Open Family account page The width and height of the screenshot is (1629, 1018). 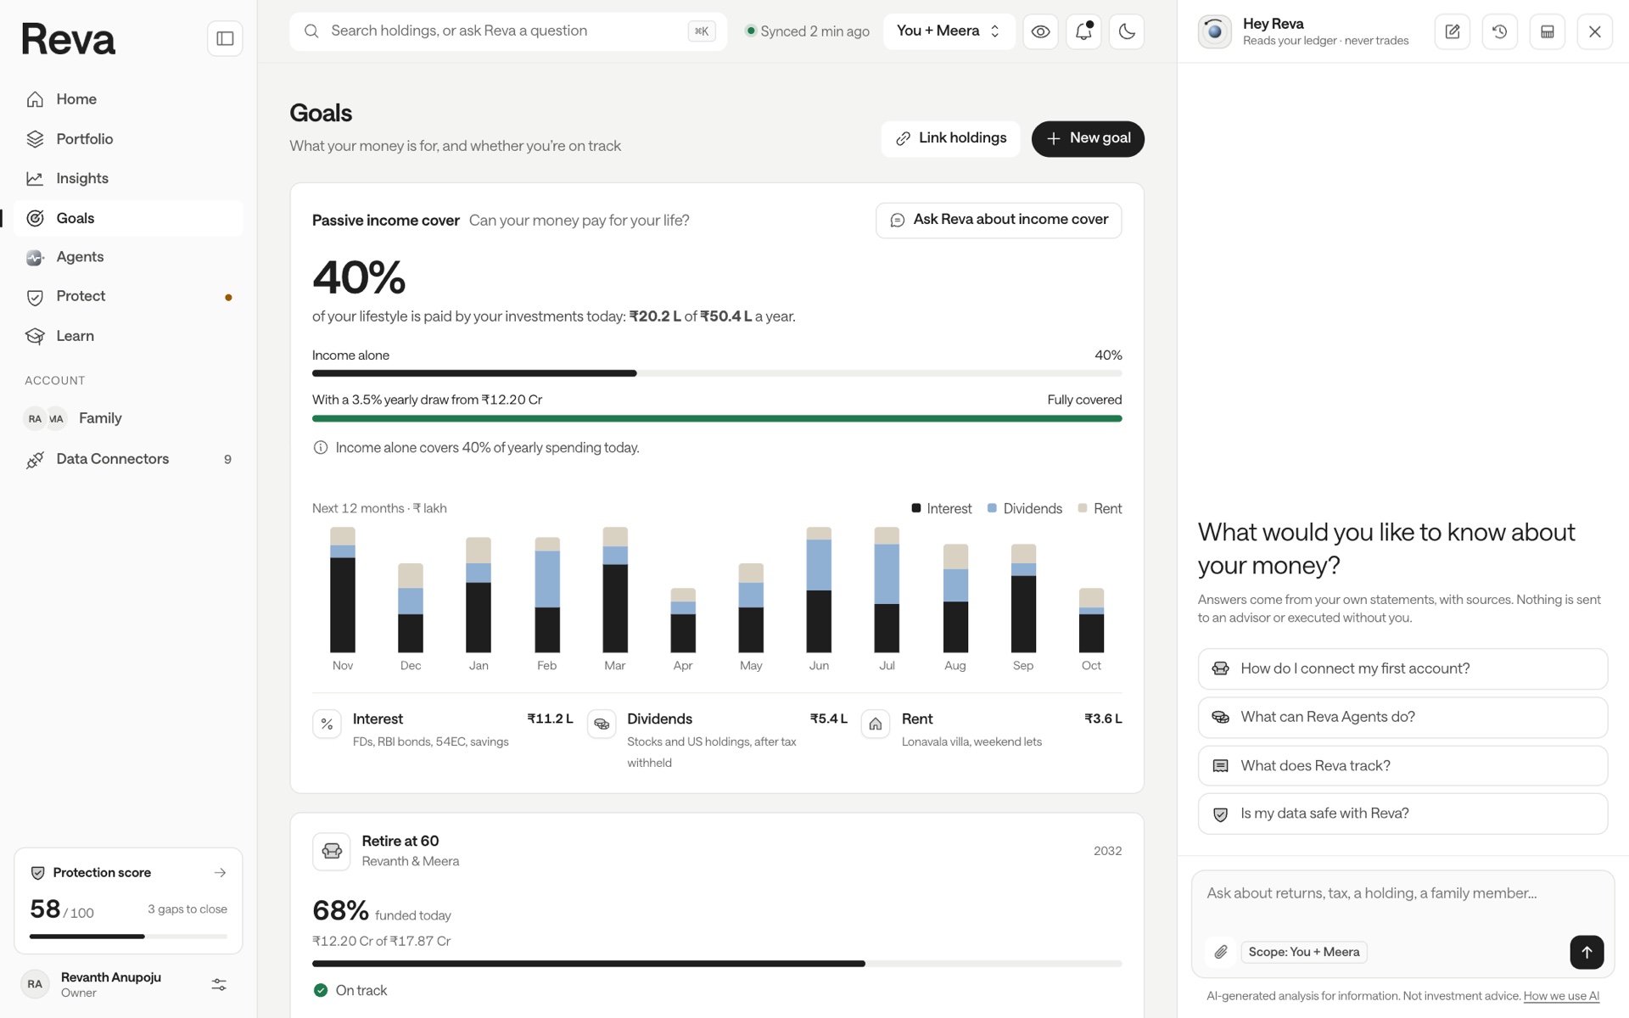[128, 418]
